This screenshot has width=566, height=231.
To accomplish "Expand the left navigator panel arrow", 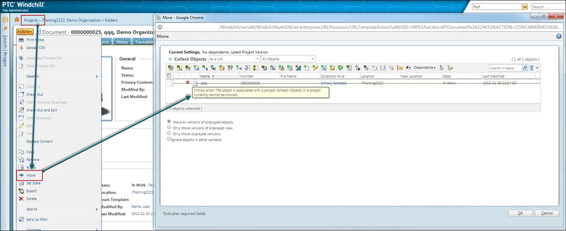I will [x=5, y=19].
